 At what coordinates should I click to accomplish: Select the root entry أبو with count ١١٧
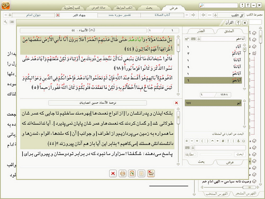point(213,103)
